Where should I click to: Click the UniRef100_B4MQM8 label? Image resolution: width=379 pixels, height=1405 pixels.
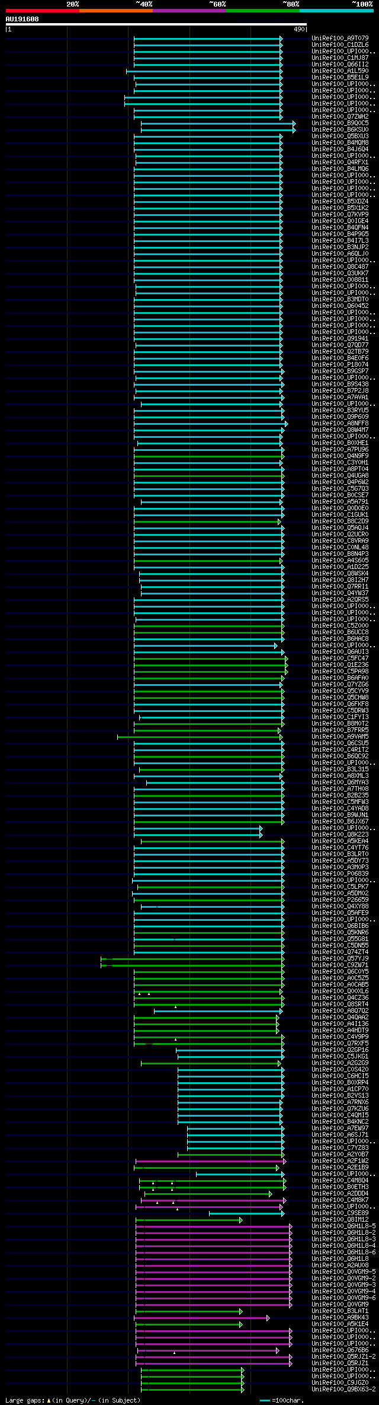(340, 142)
